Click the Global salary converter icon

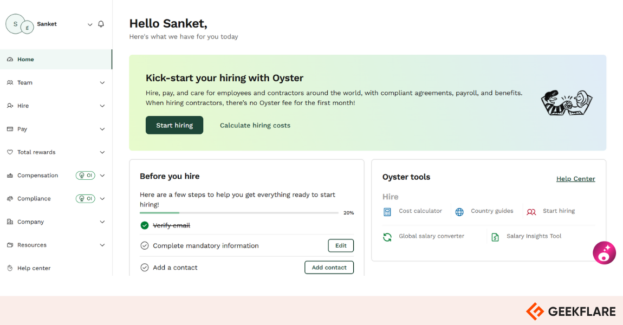tap(387, 237)
